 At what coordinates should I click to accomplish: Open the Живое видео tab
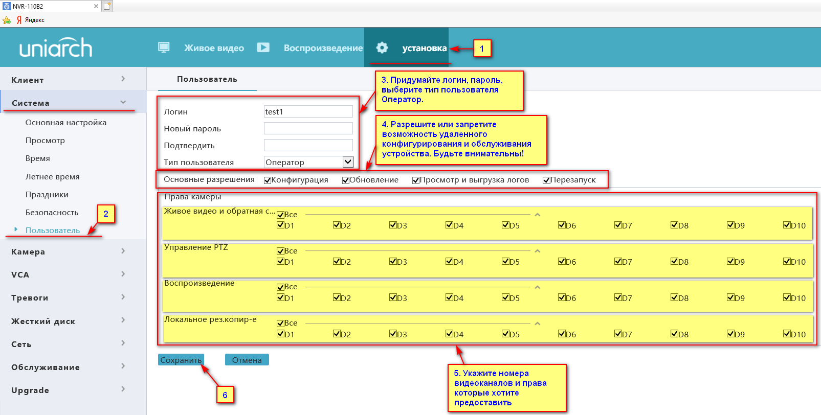[x=214, y=48]
